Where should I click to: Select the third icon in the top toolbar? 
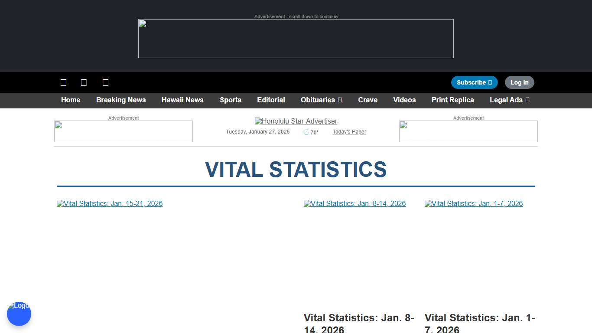pyautogui.click(x=105, y=82)
